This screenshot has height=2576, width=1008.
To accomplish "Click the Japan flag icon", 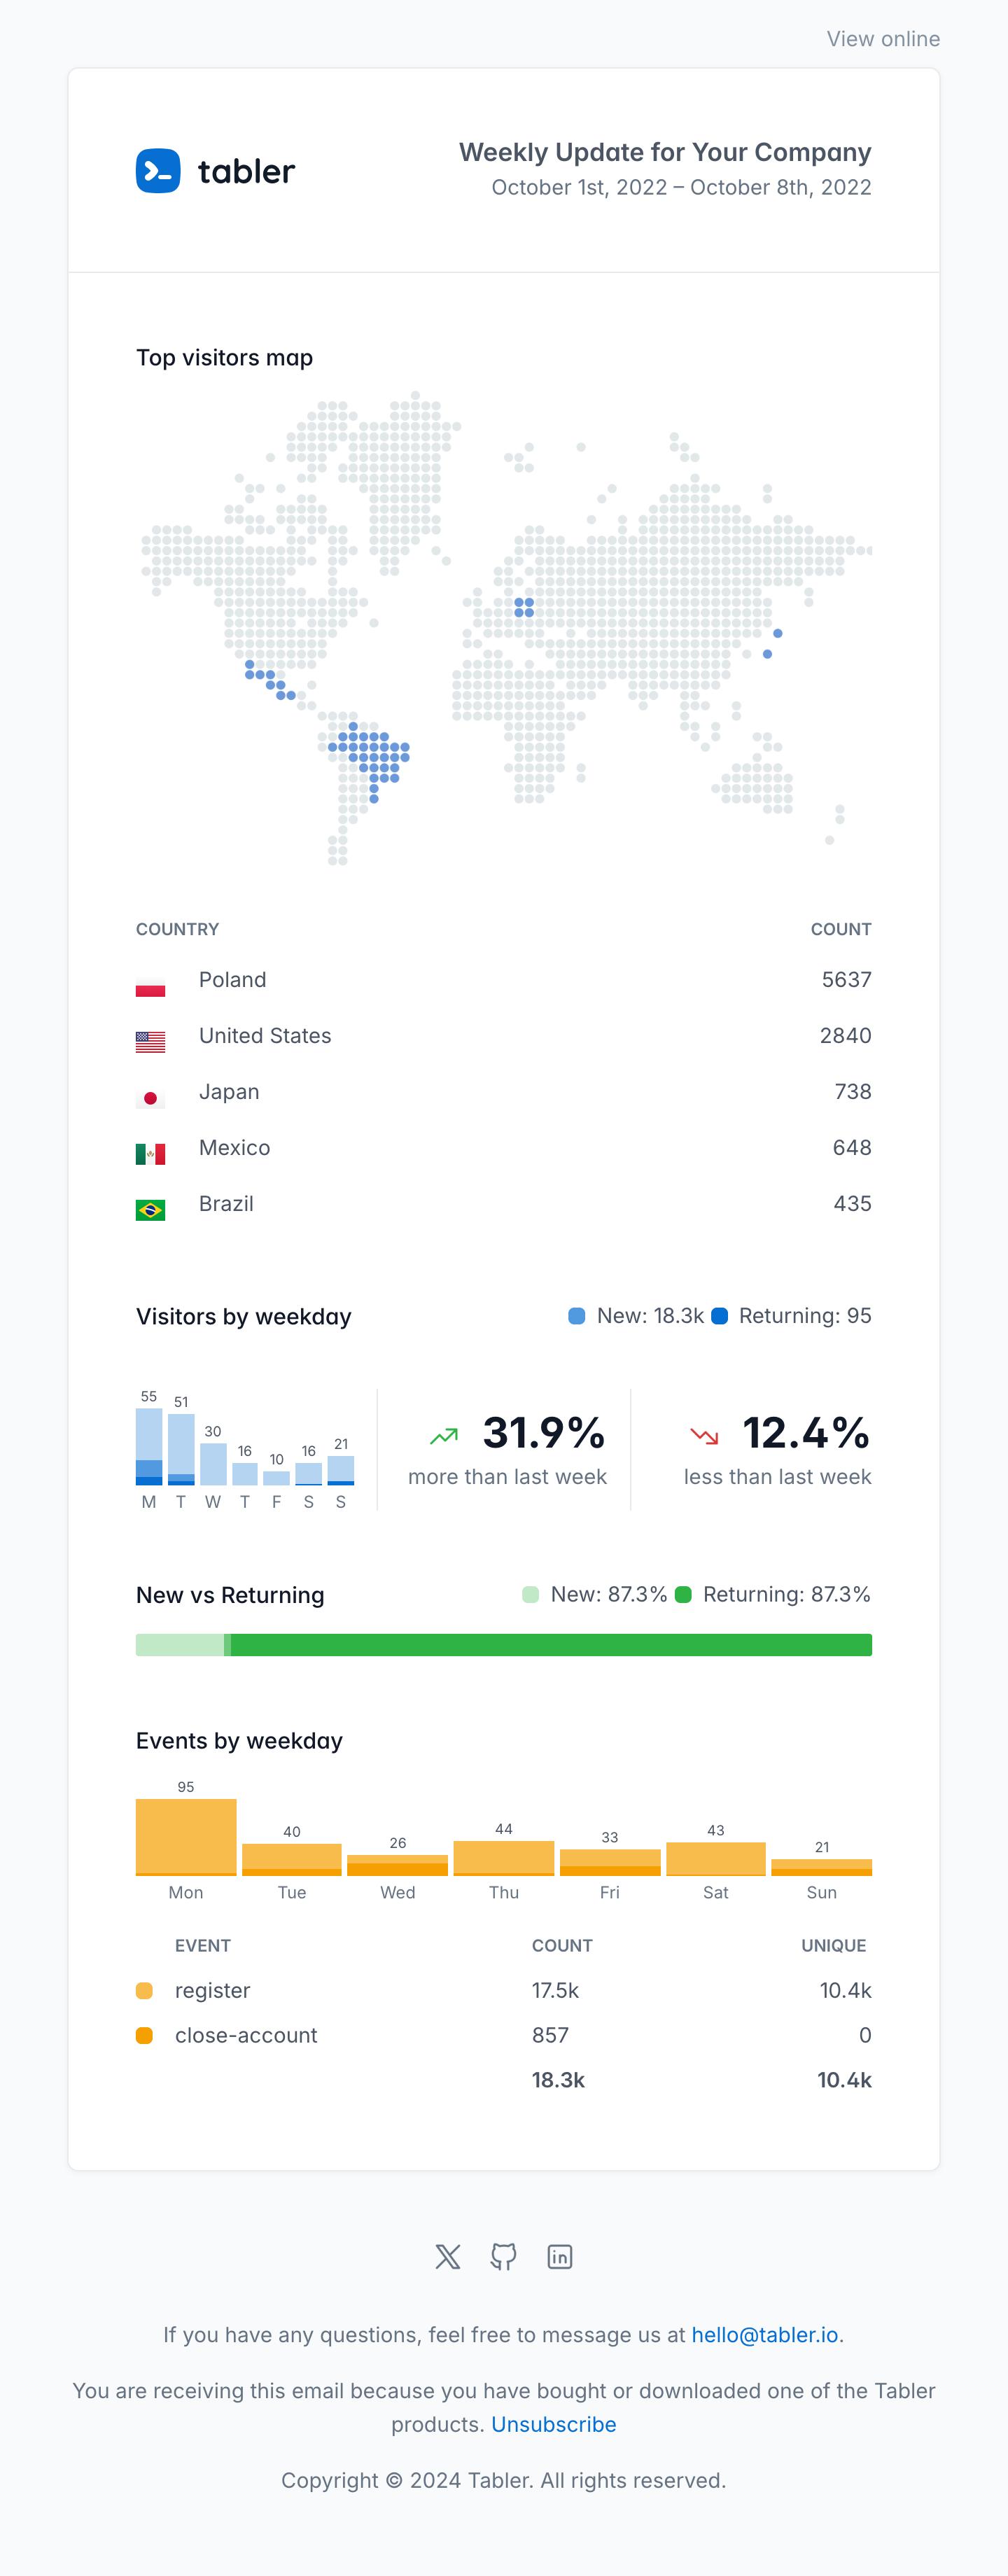I will 150,1098.
